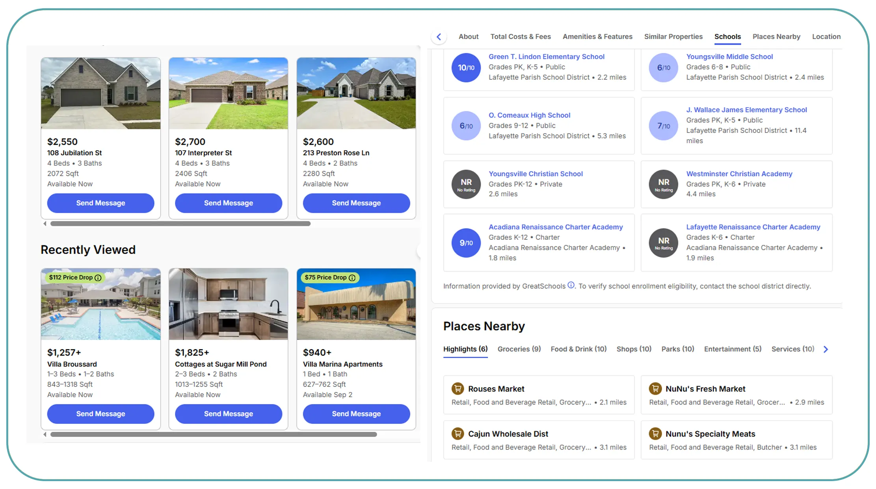This screenshot has height=489, width=876.
Task: Show more Places Nearby categories with right chevron
Action: (x=826, y=349)
